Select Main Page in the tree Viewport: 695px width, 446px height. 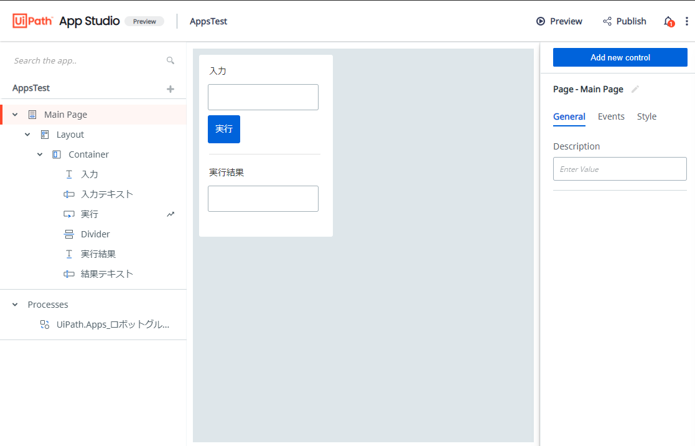click(65, 115)
